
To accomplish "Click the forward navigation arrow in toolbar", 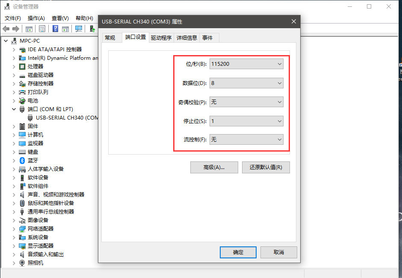I will tap(15, 29).
